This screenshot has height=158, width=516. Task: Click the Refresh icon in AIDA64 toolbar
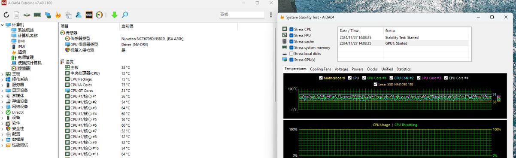[6, 15]
